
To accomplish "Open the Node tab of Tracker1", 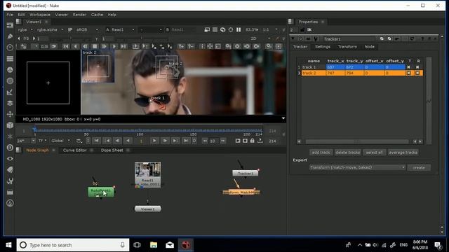I will 370,47.
